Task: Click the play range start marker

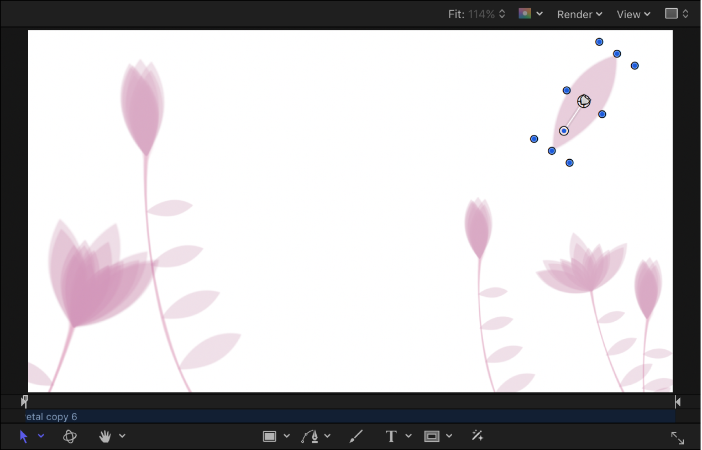Action: pyautogui.click(x=24, y=401)
